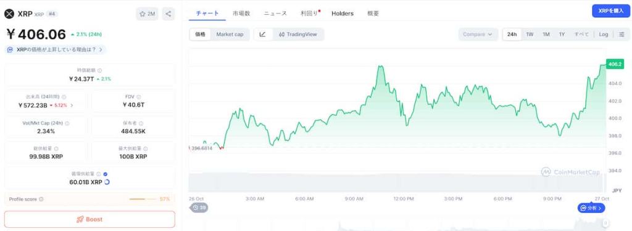632x231 pixels.
Task: Expand the XRPの価格が上昇している理由は？ prompt
Action: click(x=56, y=49)
